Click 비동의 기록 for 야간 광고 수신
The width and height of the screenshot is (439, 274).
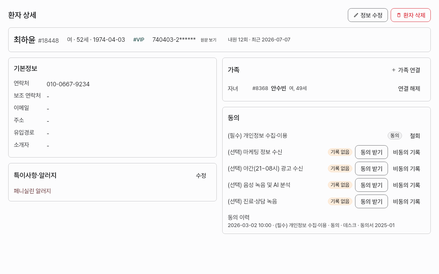point(407,169)
